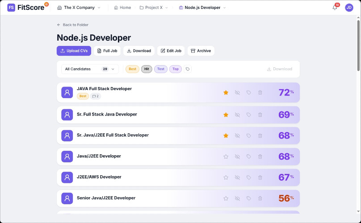Image resolution: width=361 pixels, height=223 pixels.
Task: Expand the All Candidates dropdown
Action: (x=90, y=69)
